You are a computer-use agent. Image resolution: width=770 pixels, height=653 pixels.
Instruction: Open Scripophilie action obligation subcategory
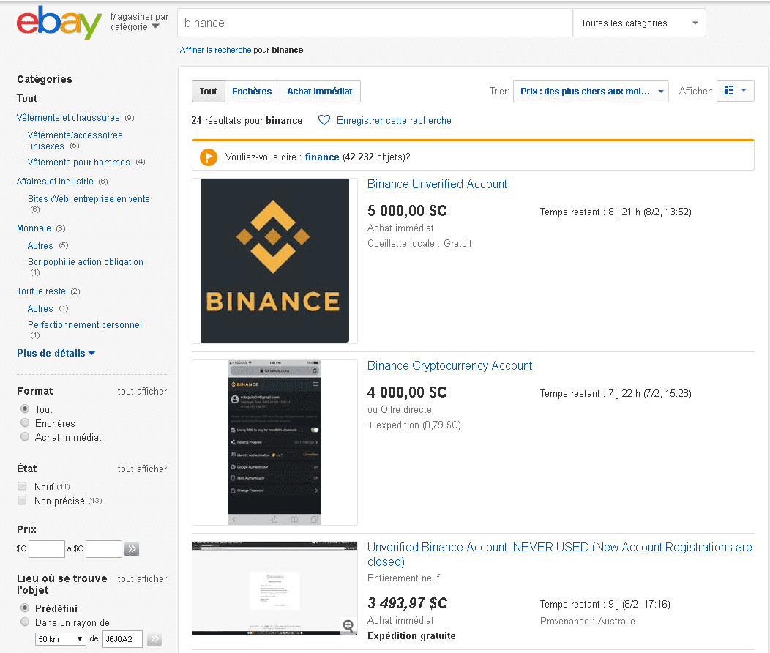(x=86, y=262)
